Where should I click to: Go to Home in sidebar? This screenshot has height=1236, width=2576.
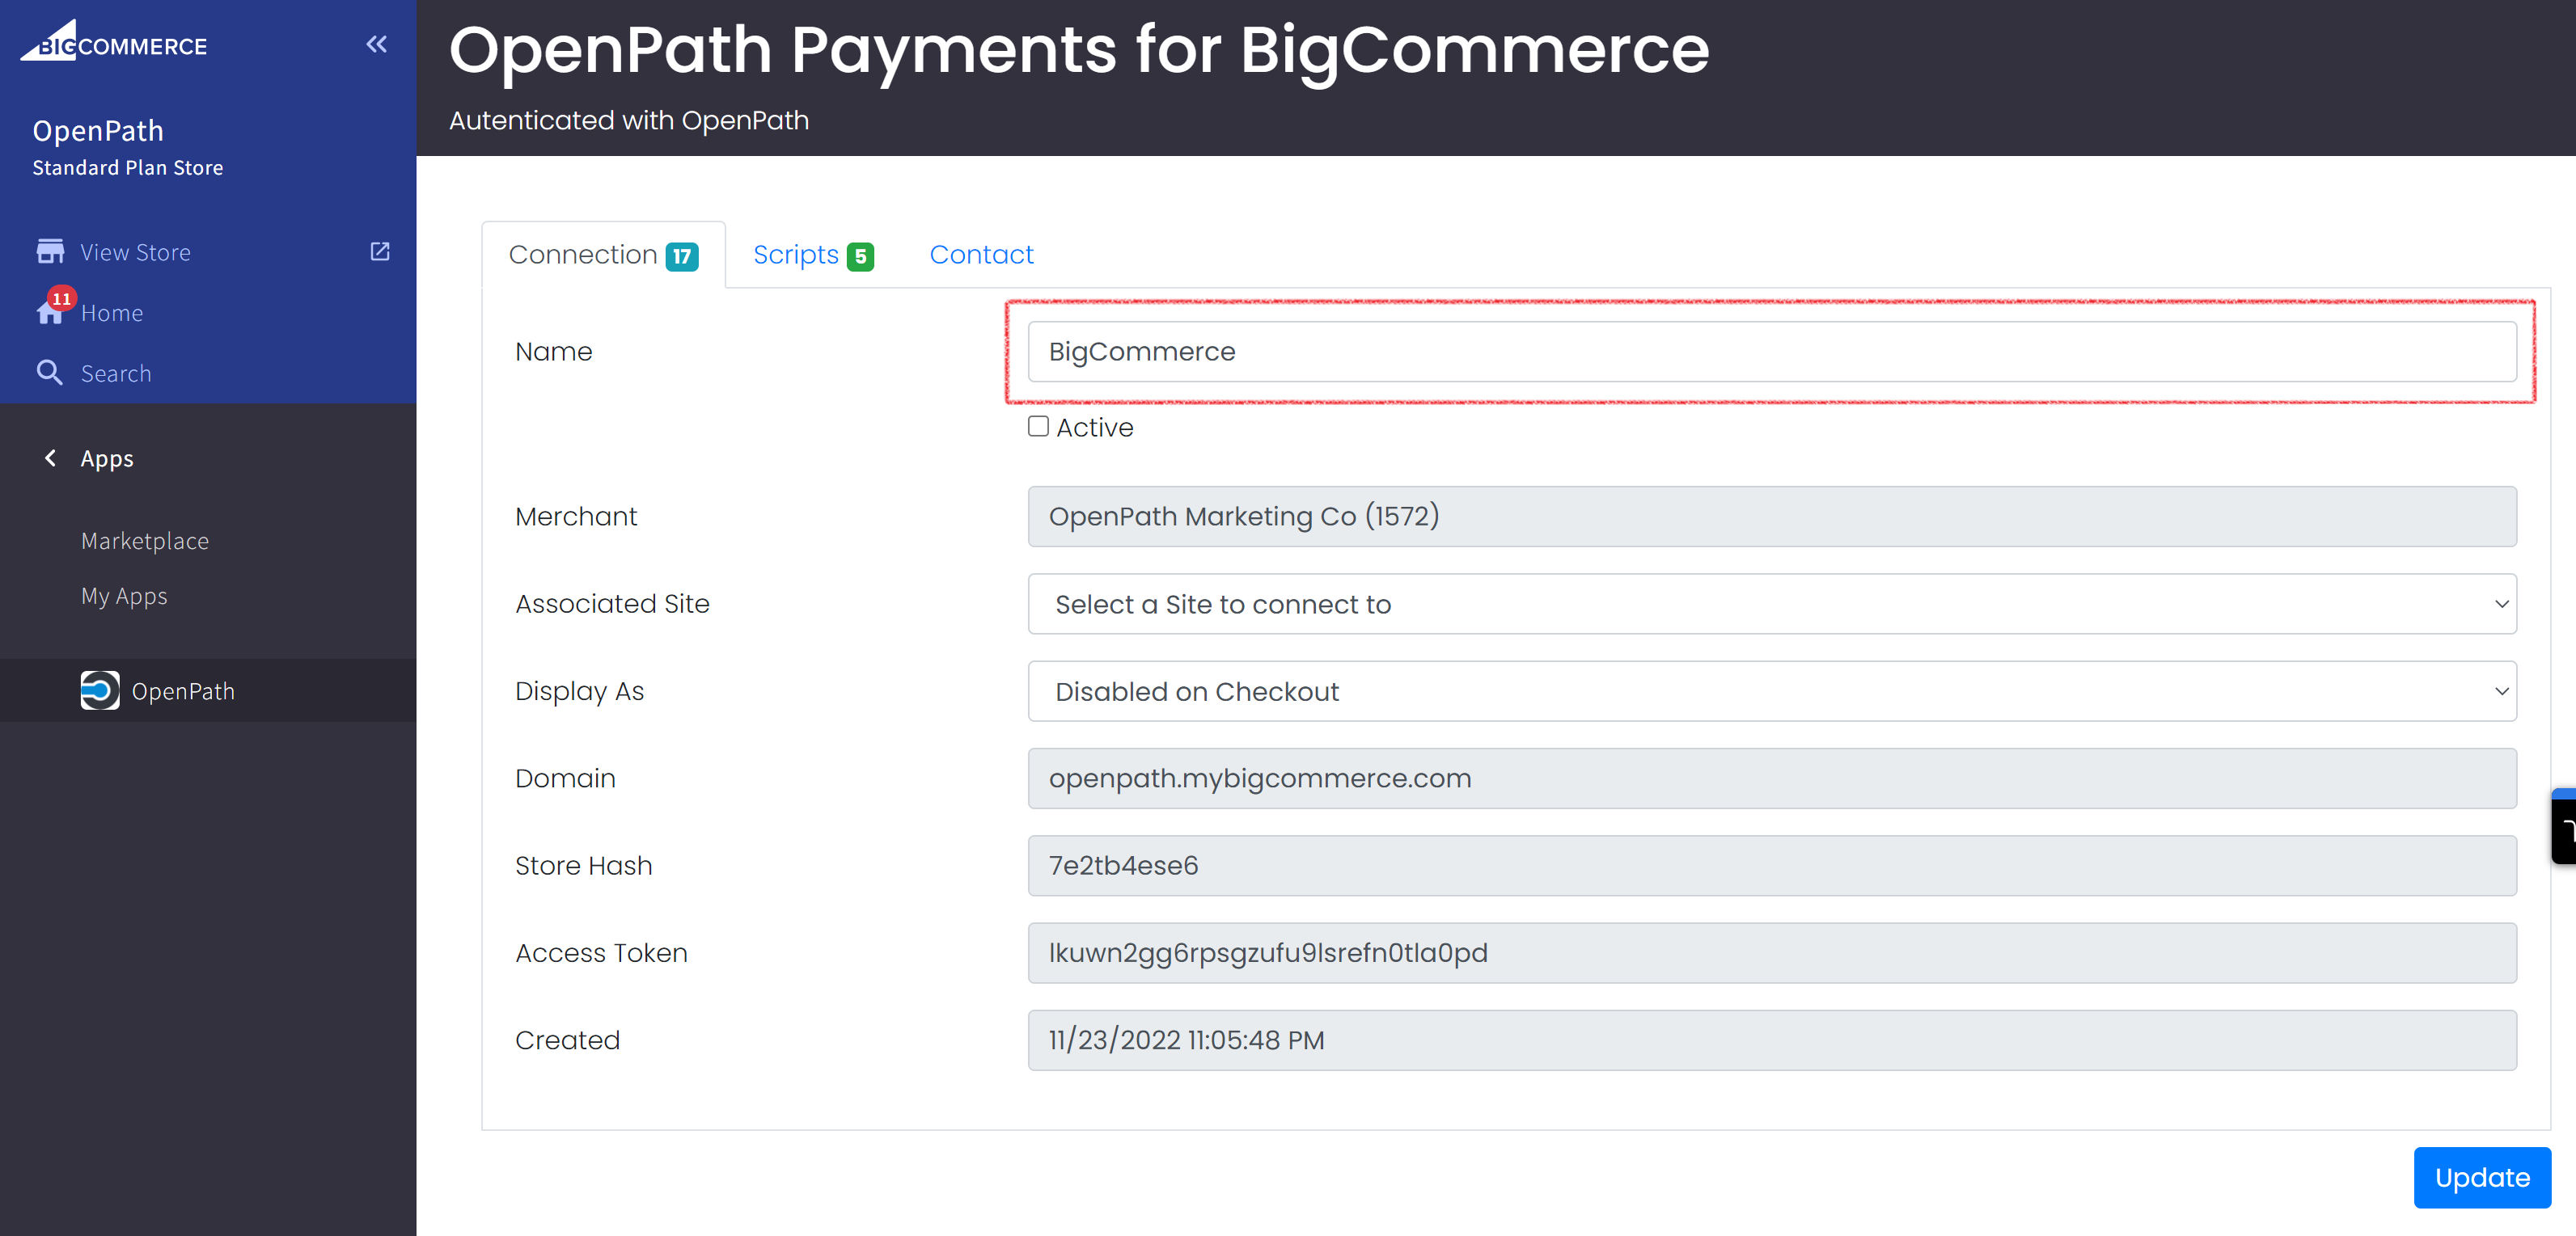112,313
